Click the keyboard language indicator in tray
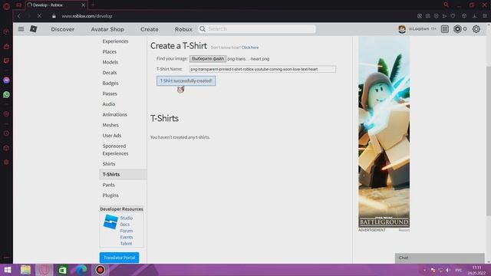Screen dimensions: 491x276 pyautogui.click(x=459, y=270)
